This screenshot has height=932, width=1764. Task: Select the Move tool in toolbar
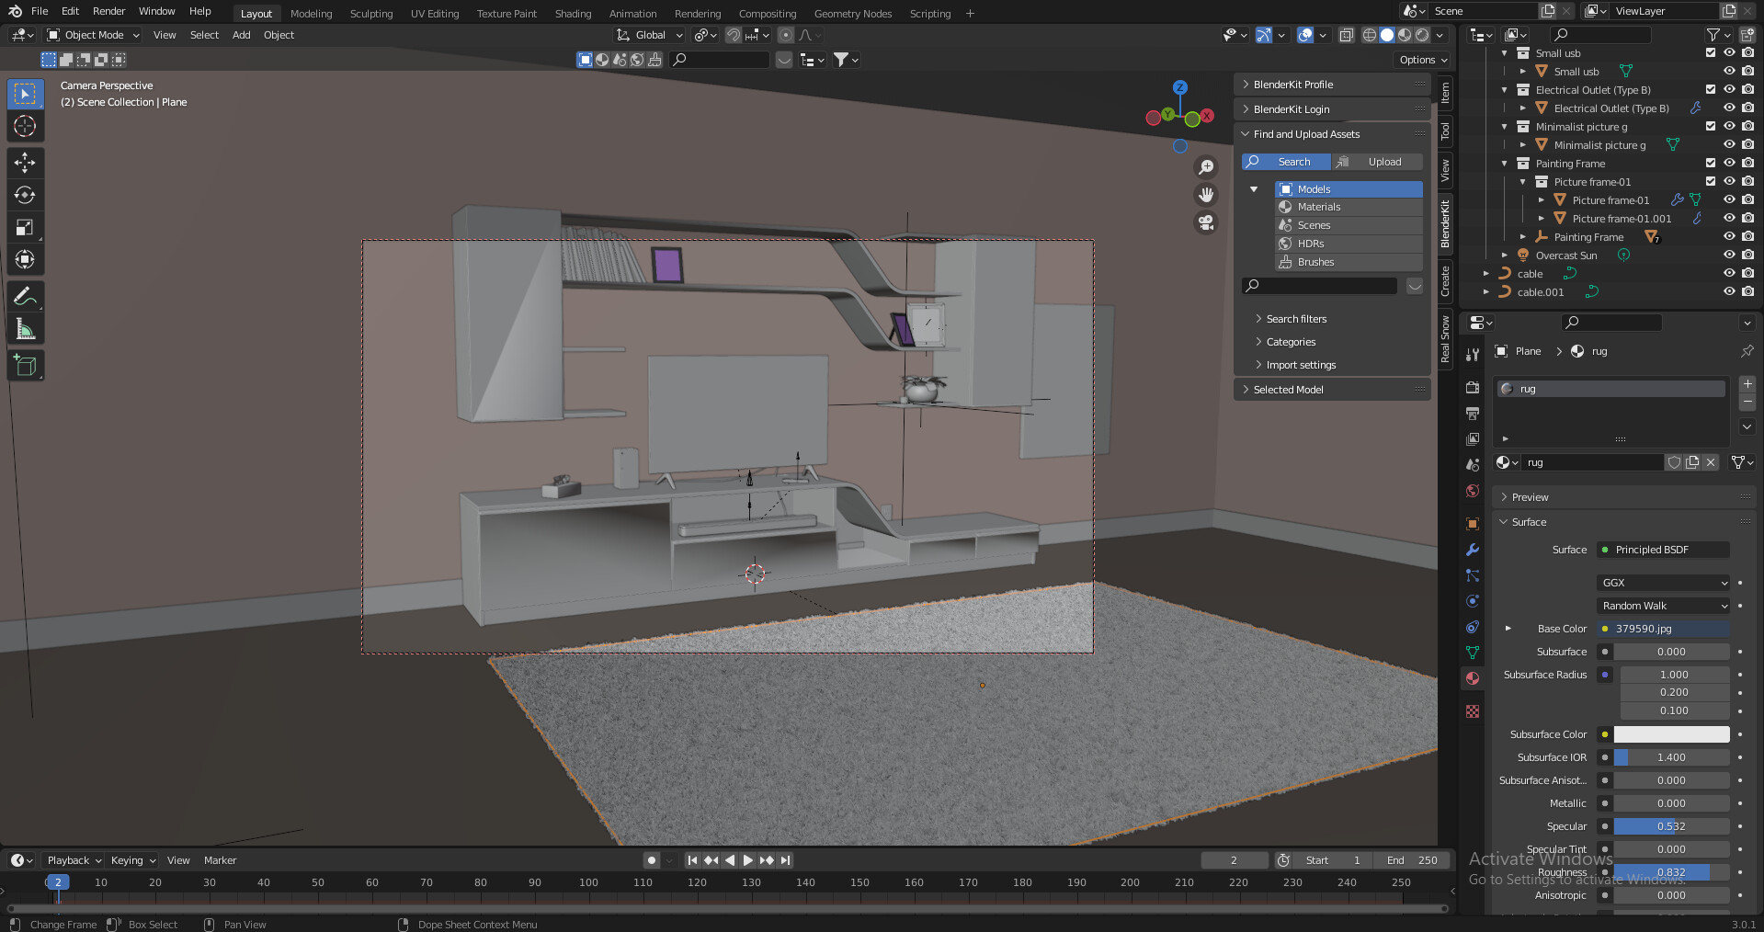click(x=25, y=163)
